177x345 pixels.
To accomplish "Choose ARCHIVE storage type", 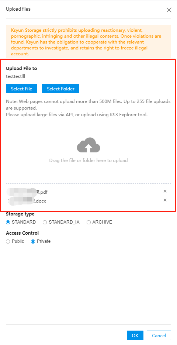I will 100,222.
